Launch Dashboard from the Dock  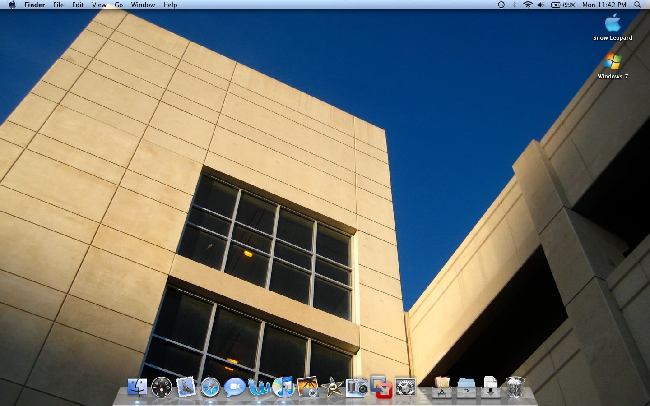click(162, 387)
